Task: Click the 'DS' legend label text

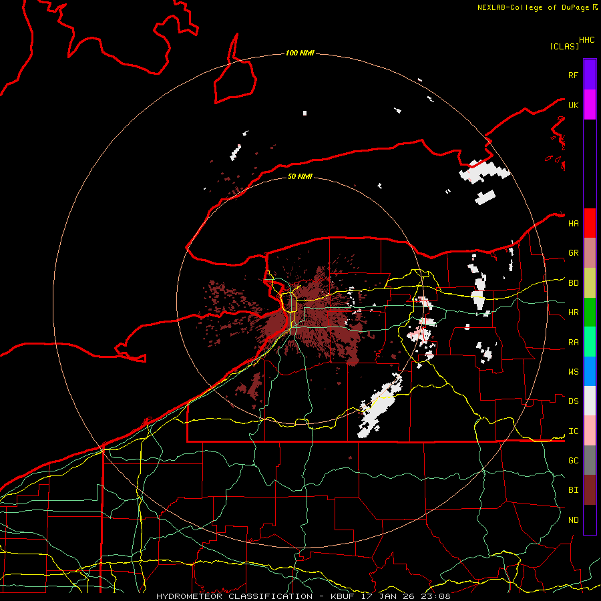Action: [x=573, y=401]
